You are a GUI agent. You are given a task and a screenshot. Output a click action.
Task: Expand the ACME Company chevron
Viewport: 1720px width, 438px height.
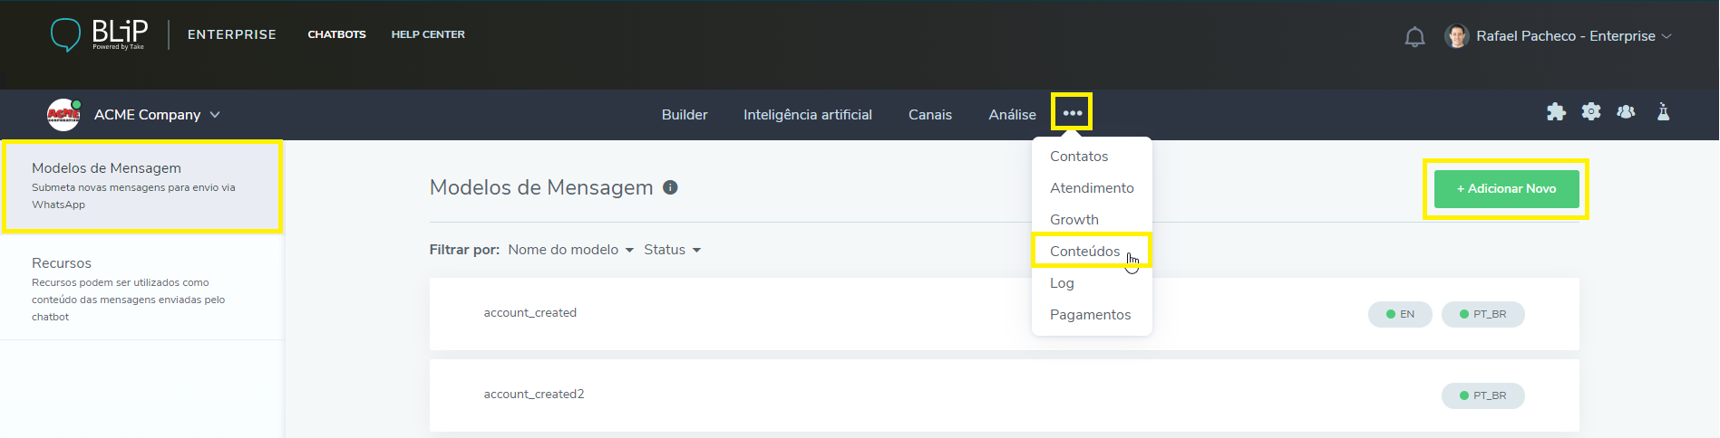pos(215,115)
